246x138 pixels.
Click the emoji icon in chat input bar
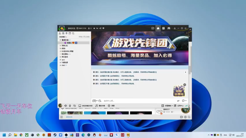click(x=100, y=101)
